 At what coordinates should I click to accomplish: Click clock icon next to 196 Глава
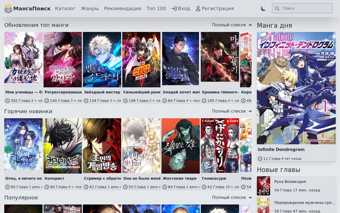tap(125, 101)
